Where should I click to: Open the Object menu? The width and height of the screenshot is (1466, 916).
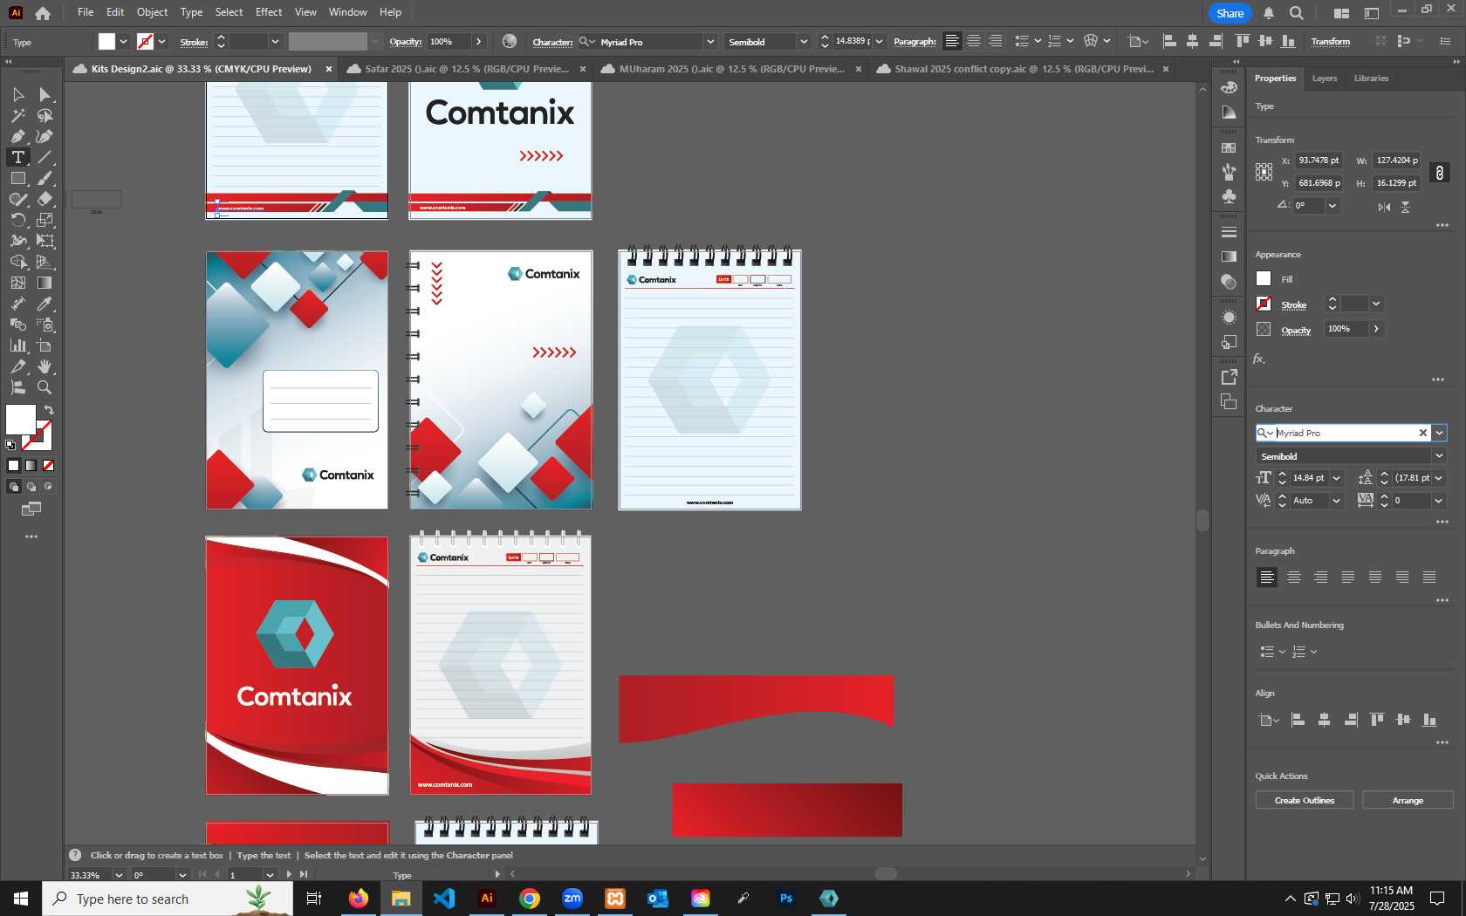pyautogui.click(x=152, y=12)
